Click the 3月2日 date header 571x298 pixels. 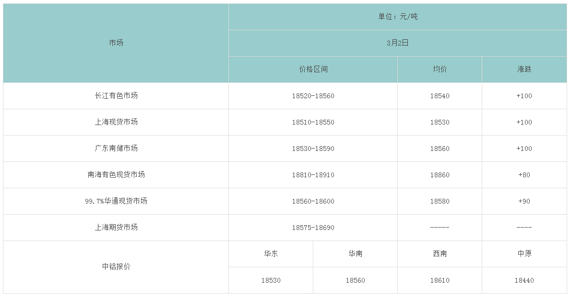(x=398, y=43)
